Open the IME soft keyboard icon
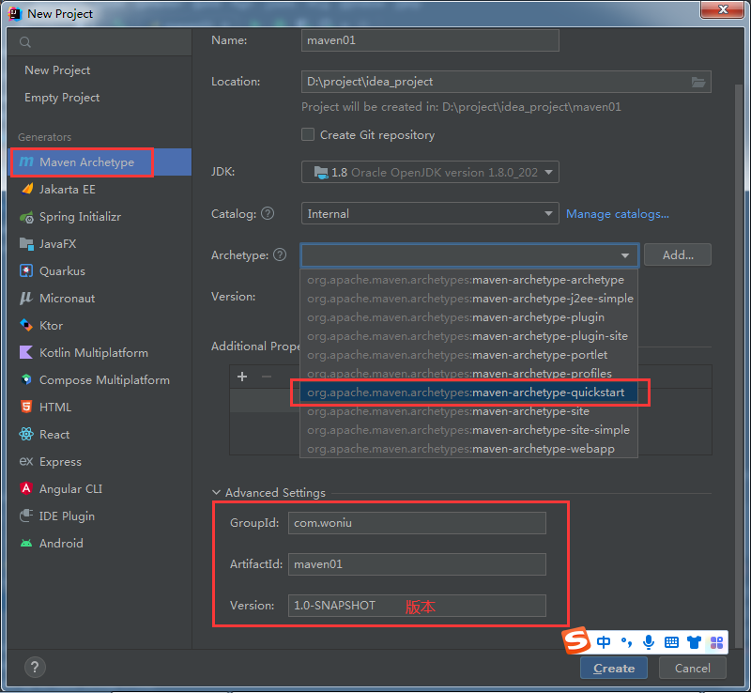Screen dimensions: 751x693 pyautogui.click(x=671, y=642)
